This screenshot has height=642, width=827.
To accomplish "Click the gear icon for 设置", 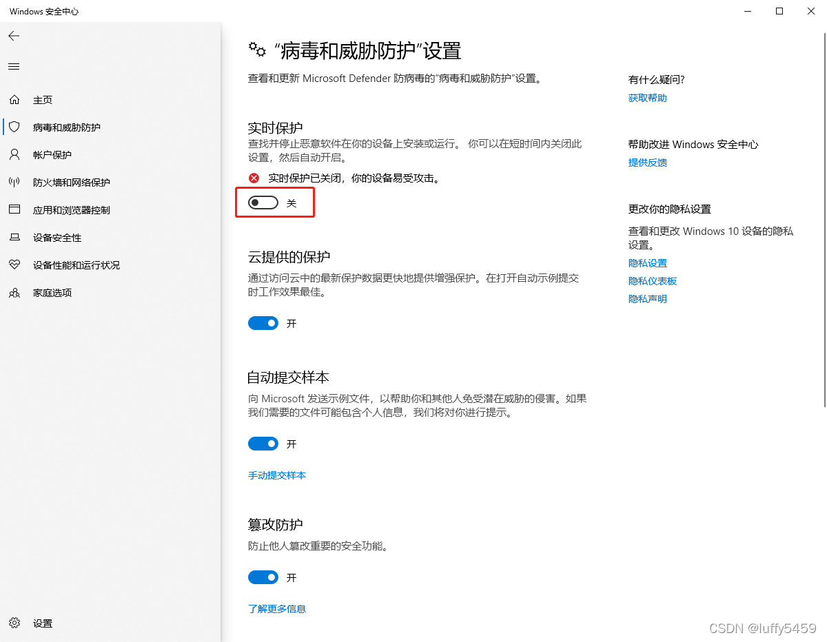I will pyautogui.click(x=14, y=623).
